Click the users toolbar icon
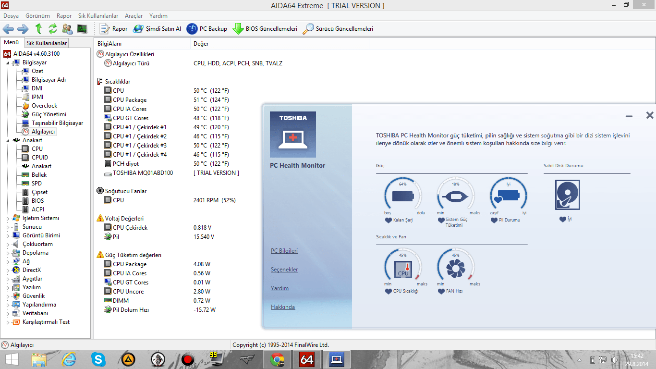The height and width of the screenshot is (369, 656). [x=67, y=29]
